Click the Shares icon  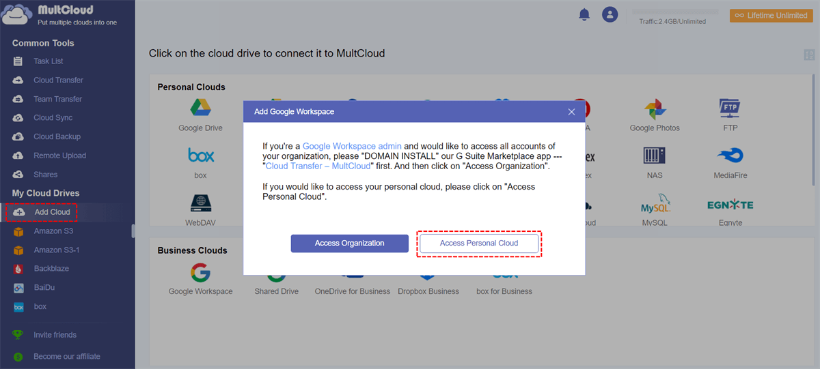(18, 175)
